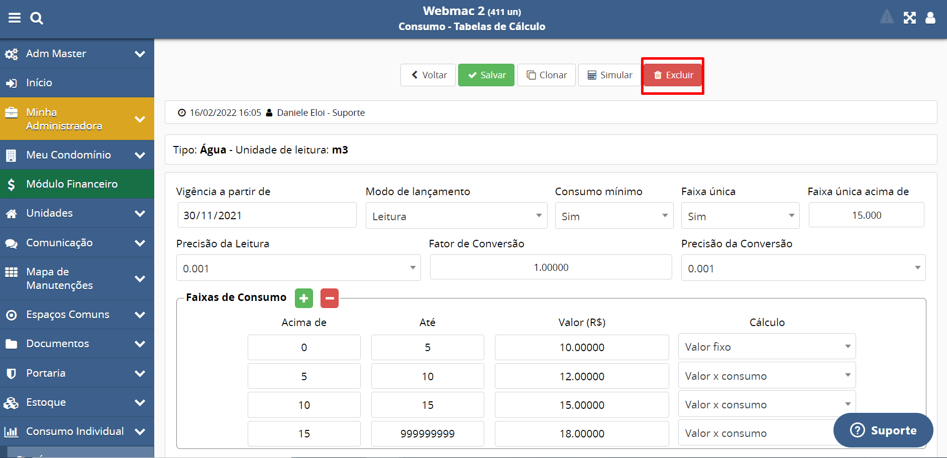
Task: Open the Modo de lançamento dropdown
Action: click(456, 216)
